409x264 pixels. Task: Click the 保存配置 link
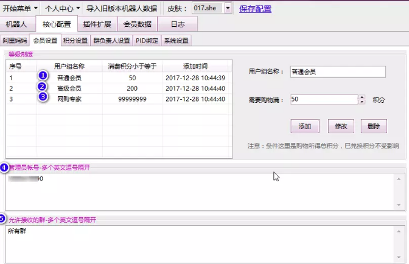(256, 9)
